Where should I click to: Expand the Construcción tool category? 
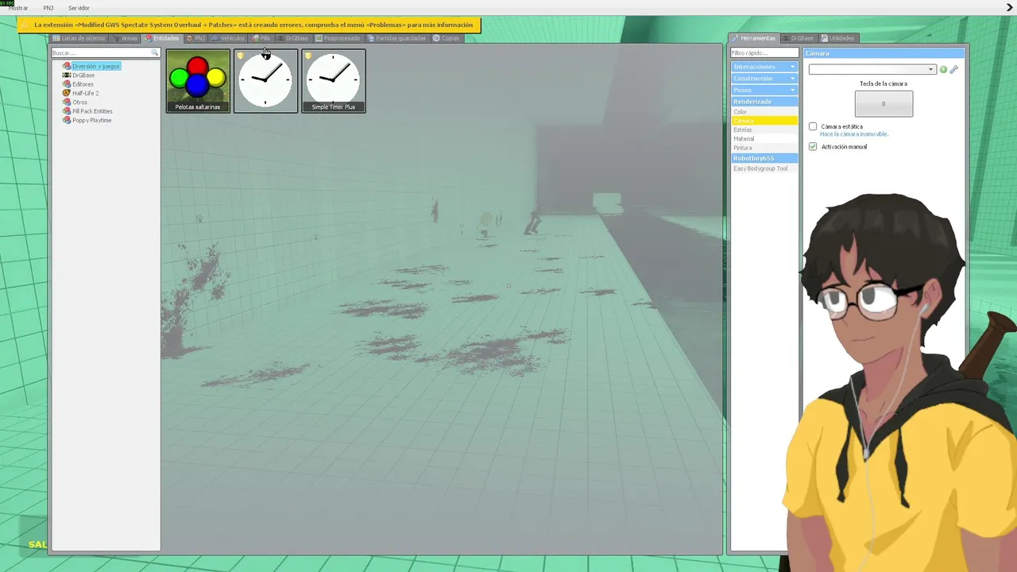pyautogui.click(x=764, y=79)
